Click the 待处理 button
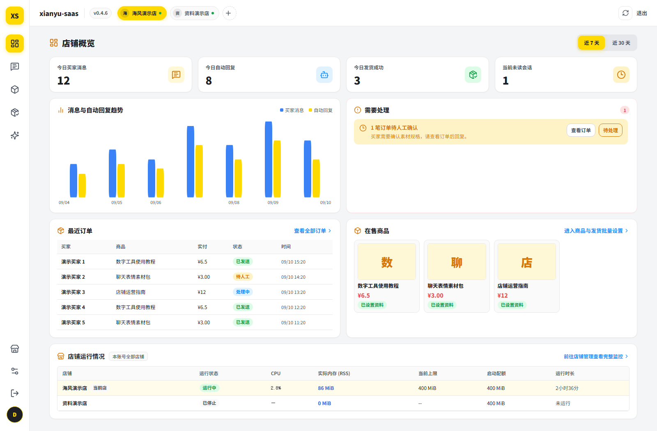The width and height of the screenshot is (657, 431). 611,130
